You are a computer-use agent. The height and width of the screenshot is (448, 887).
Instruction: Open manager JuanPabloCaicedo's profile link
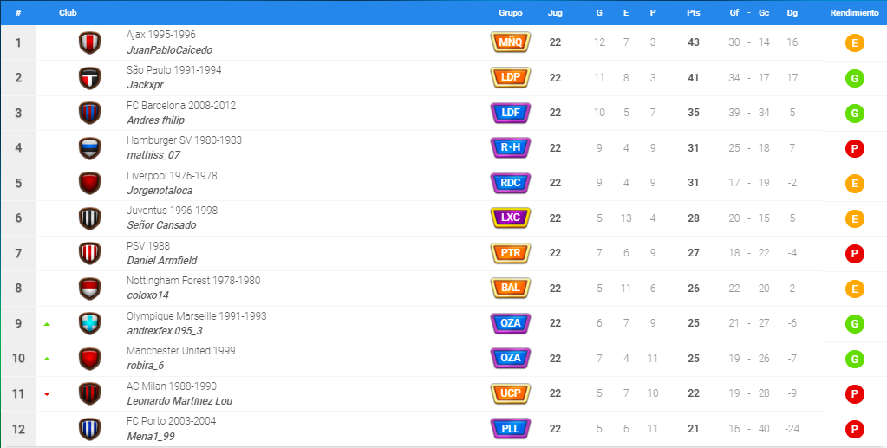click(x=169, y=49)
